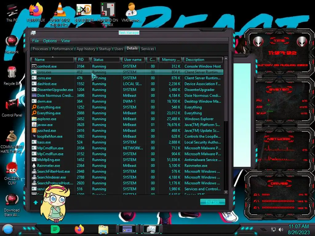The width and height of the screenshot is (315, 236).
Task: Open the green notes app in taskbar
Action: [x=55, y=229]
